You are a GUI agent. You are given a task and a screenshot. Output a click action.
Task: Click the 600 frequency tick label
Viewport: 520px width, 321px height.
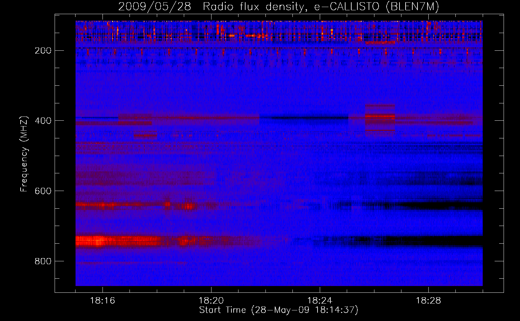(43, 191)
